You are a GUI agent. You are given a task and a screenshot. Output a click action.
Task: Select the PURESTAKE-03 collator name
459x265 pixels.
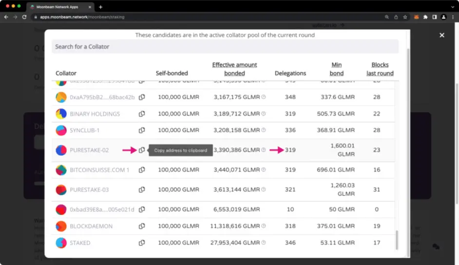pos(89,190)
